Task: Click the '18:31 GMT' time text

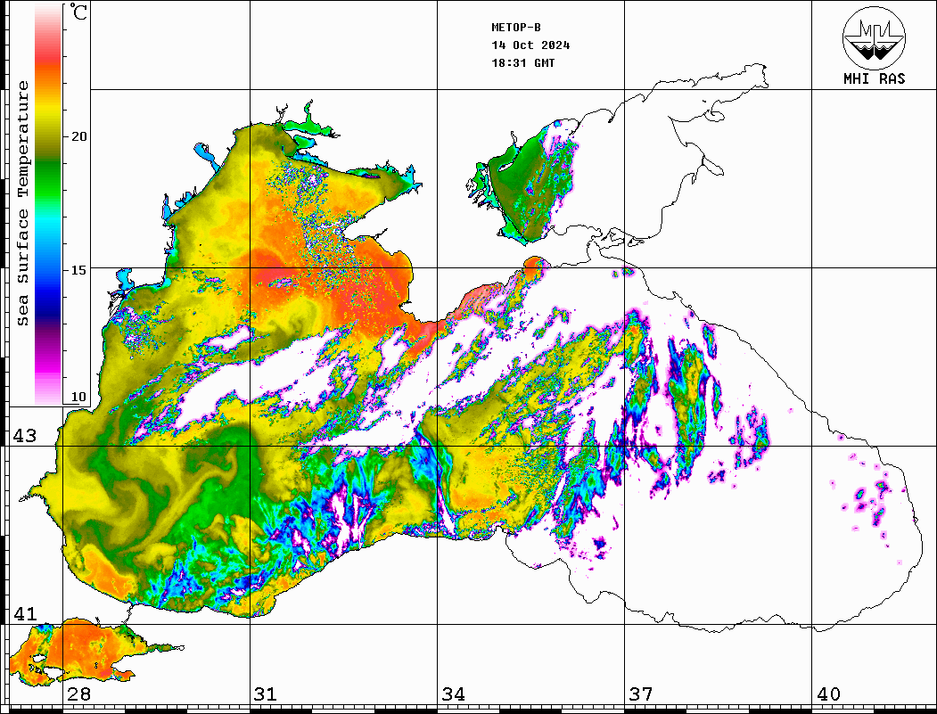Action: 523,62
